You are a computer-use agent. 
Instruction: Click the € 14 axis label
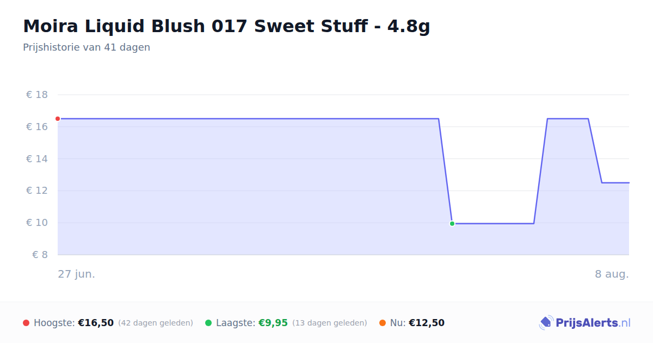click(37, 159)
